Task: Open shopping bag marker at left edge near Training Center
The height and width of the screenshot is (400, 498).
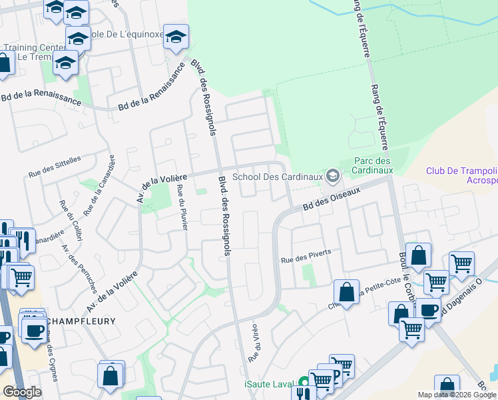Action: (4, 65)
